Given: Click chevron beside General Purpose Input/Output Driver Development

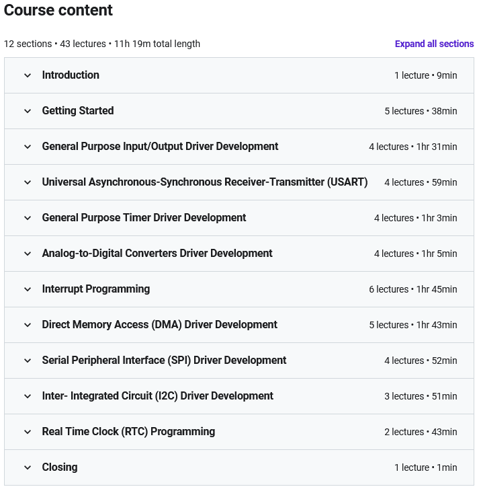Looking at the screenshot, I should coord(28,147).
